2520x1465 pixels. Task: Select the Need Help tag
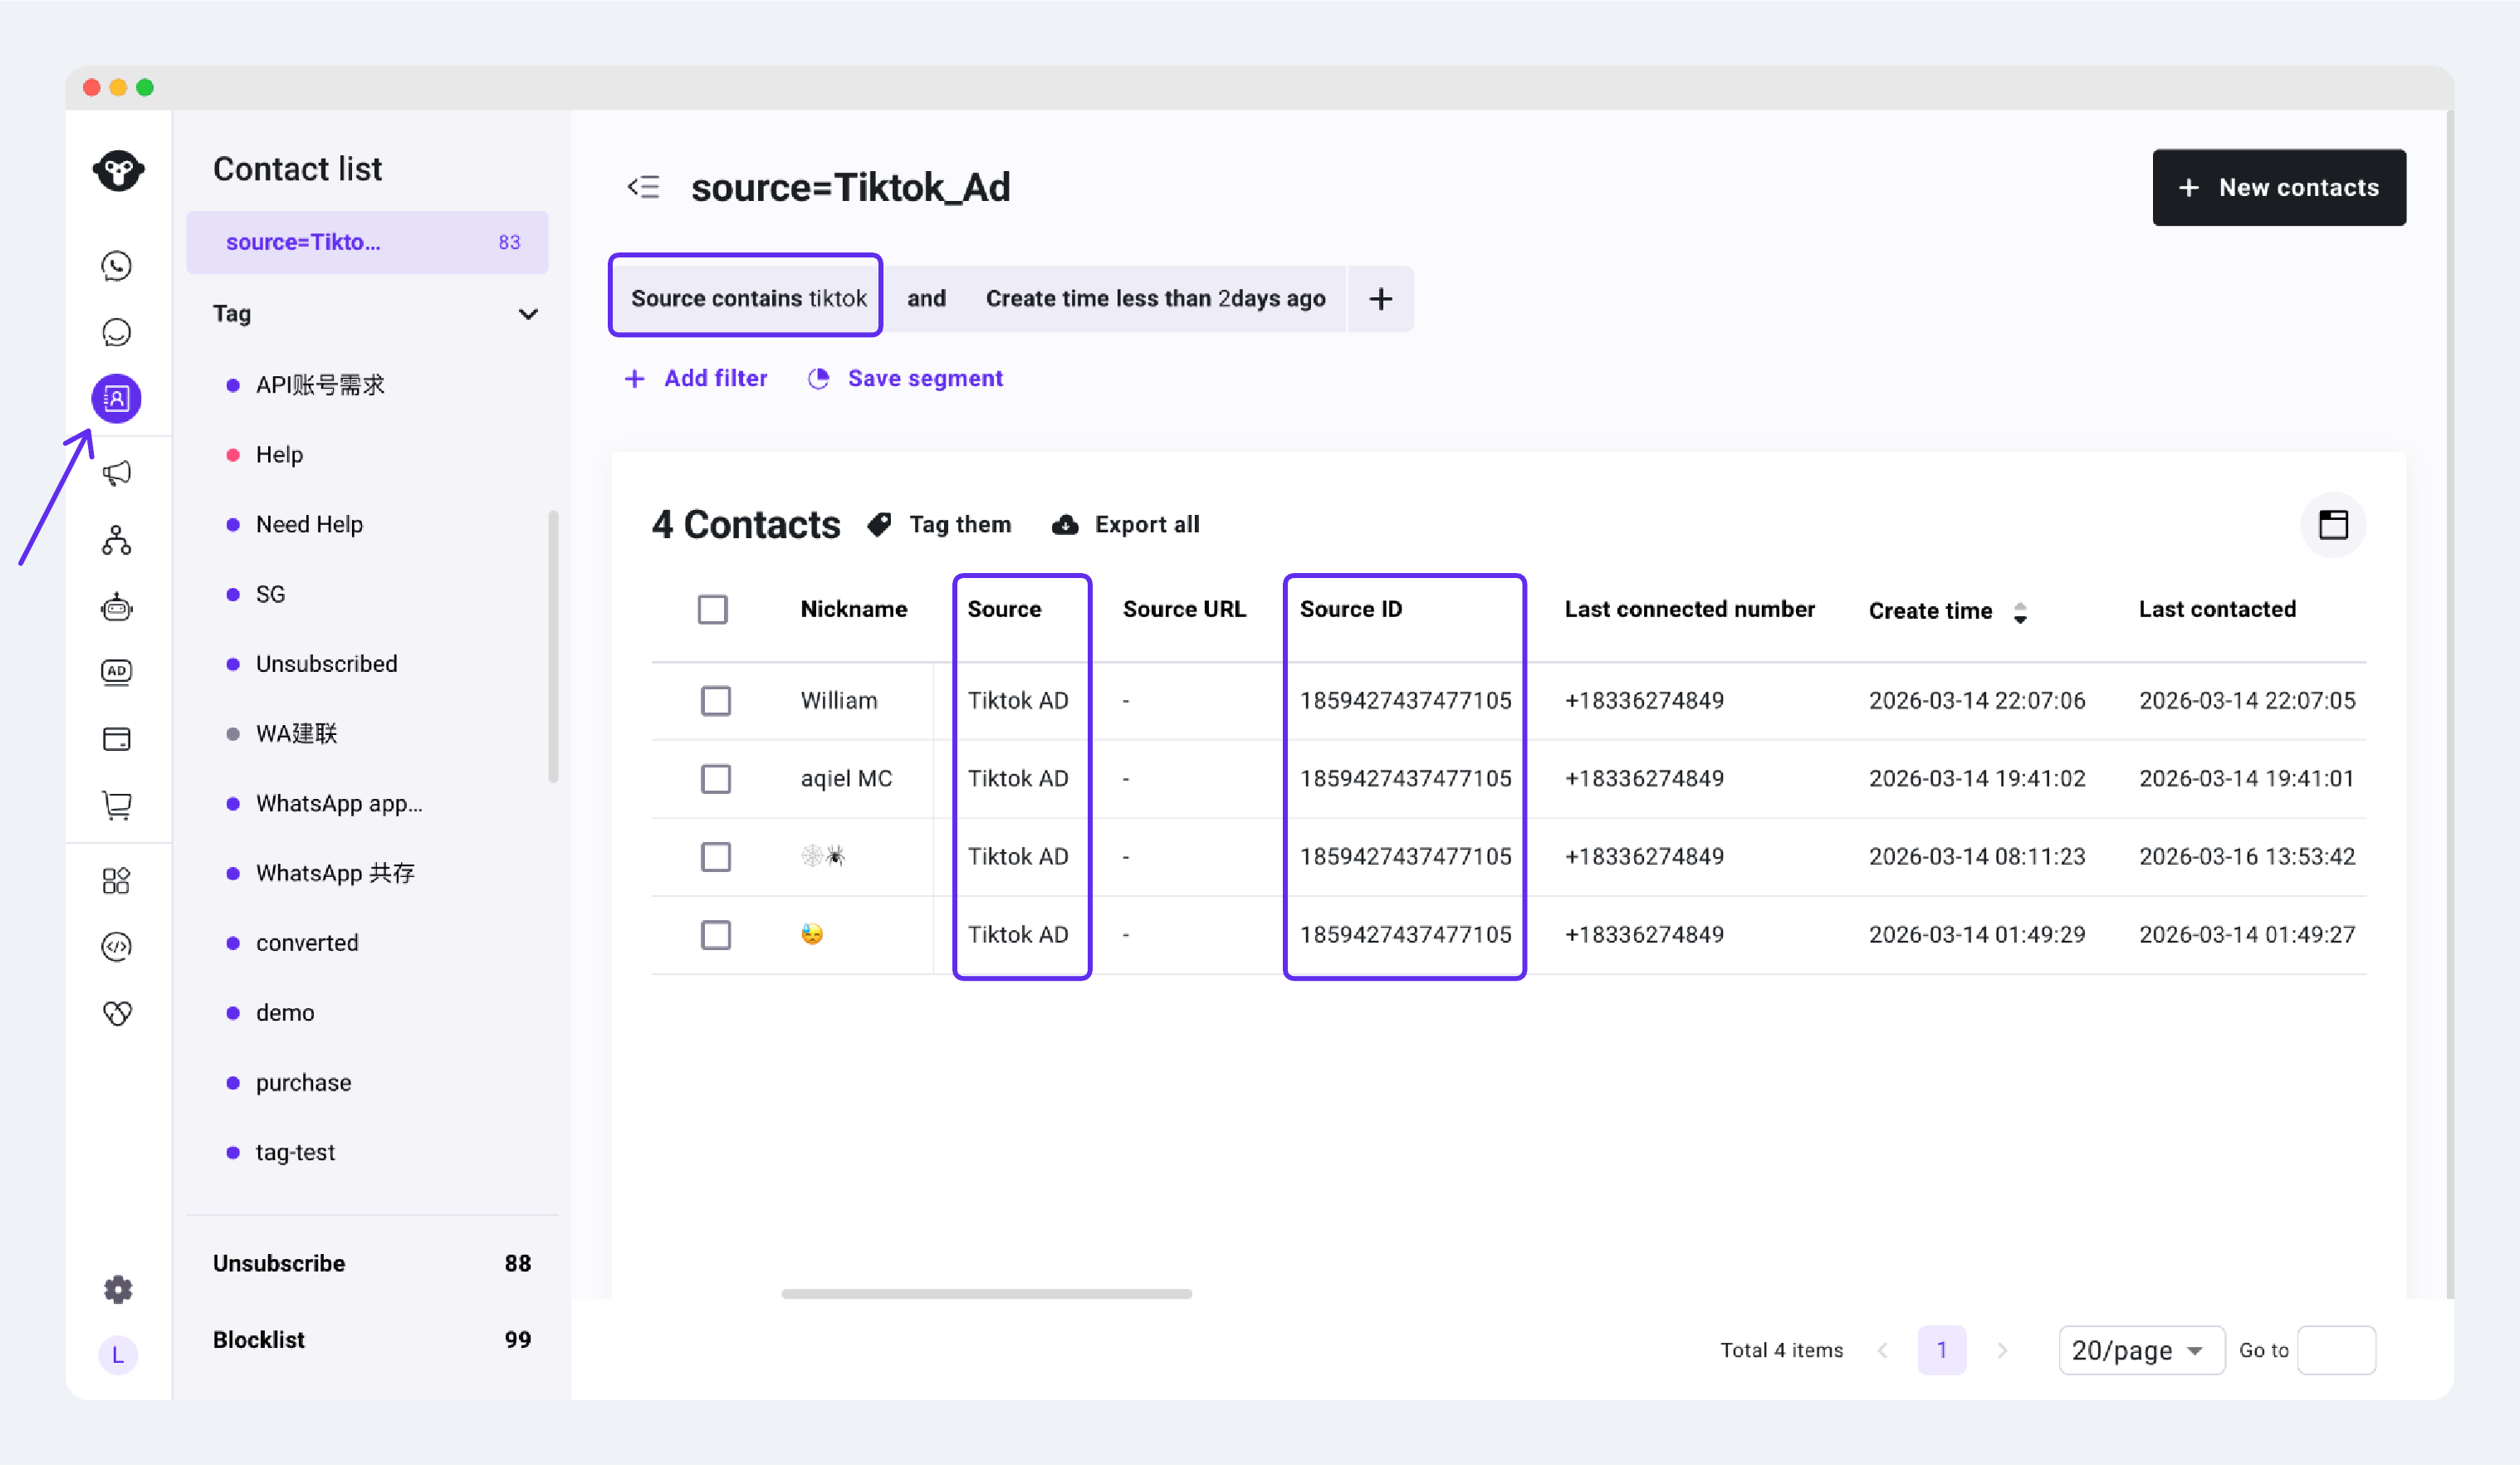(309, 524)
